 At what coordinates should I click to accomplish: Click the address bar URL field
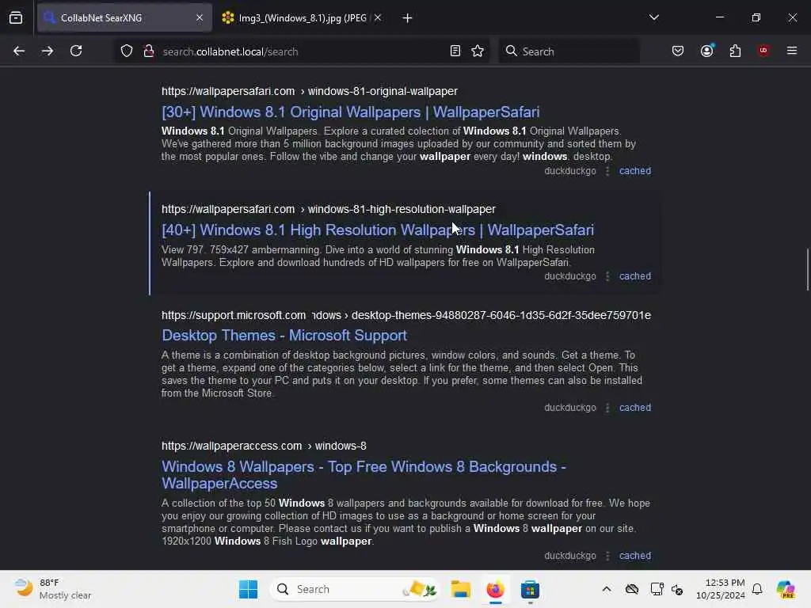(300, 51)
